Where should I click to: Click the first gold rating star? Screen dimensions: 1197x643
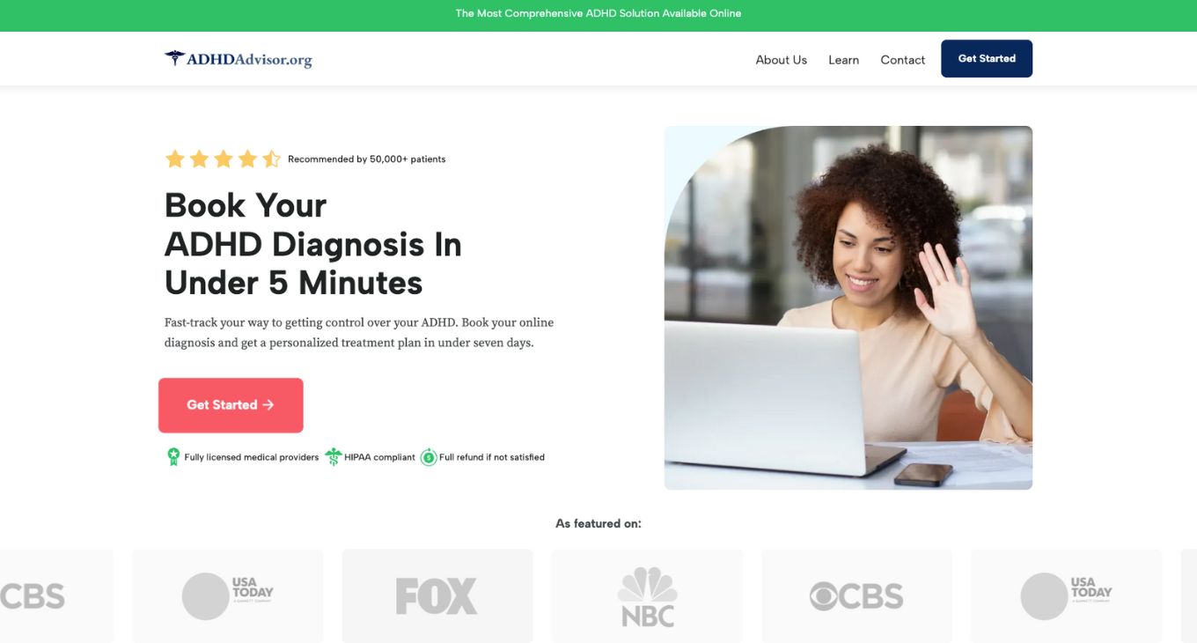pyautogui.click(x=175, y=159)
